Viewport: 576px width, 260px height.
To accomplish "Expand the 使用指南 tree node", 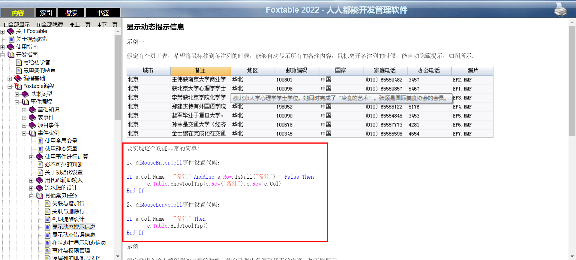I will [2, 47].
